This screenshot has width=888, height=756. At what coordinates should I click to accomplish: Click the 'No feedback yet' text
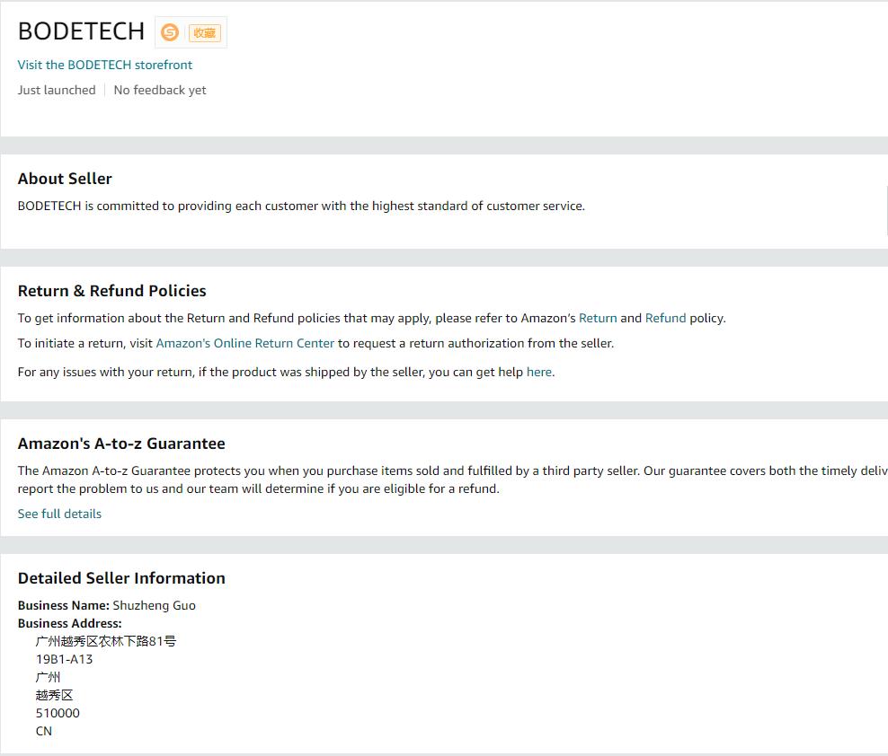click(x=160, y=90)
